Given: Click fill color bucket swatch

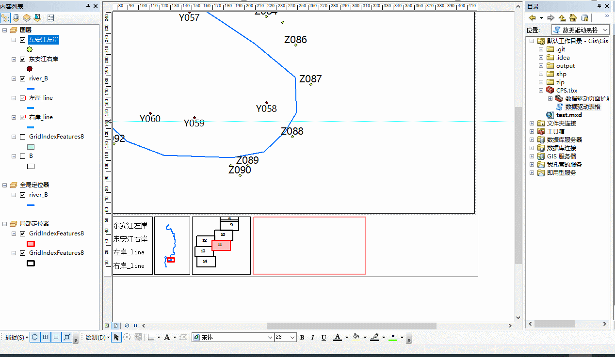Looking at the screenshot, I should tap(356, 337).
